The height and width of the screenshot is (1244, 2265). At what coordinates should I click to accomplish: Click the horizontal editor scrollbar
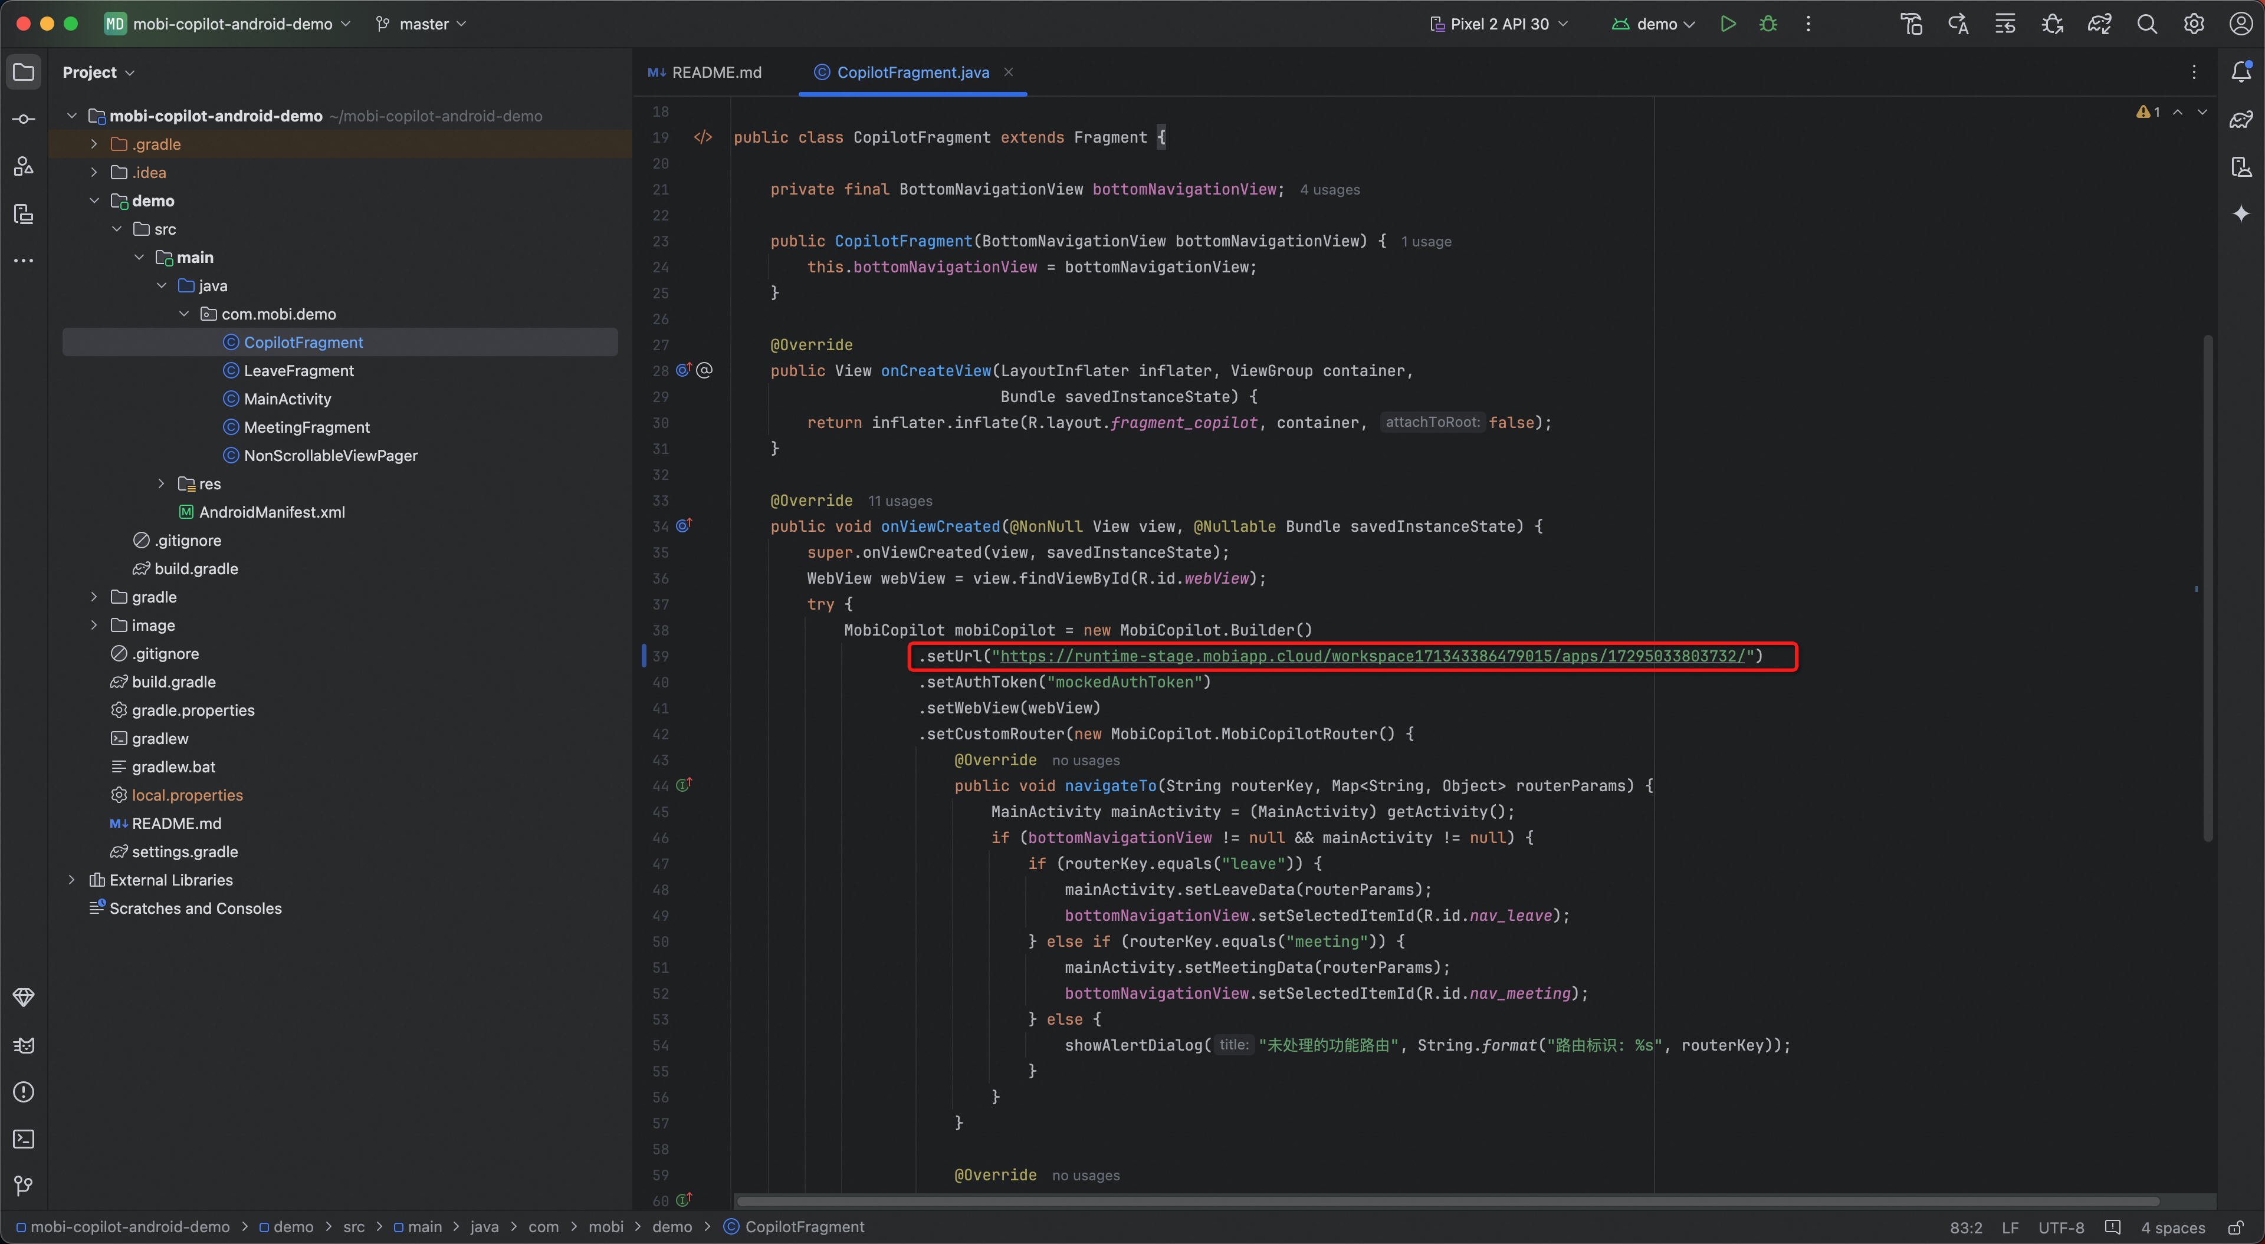[1447, 1201]
